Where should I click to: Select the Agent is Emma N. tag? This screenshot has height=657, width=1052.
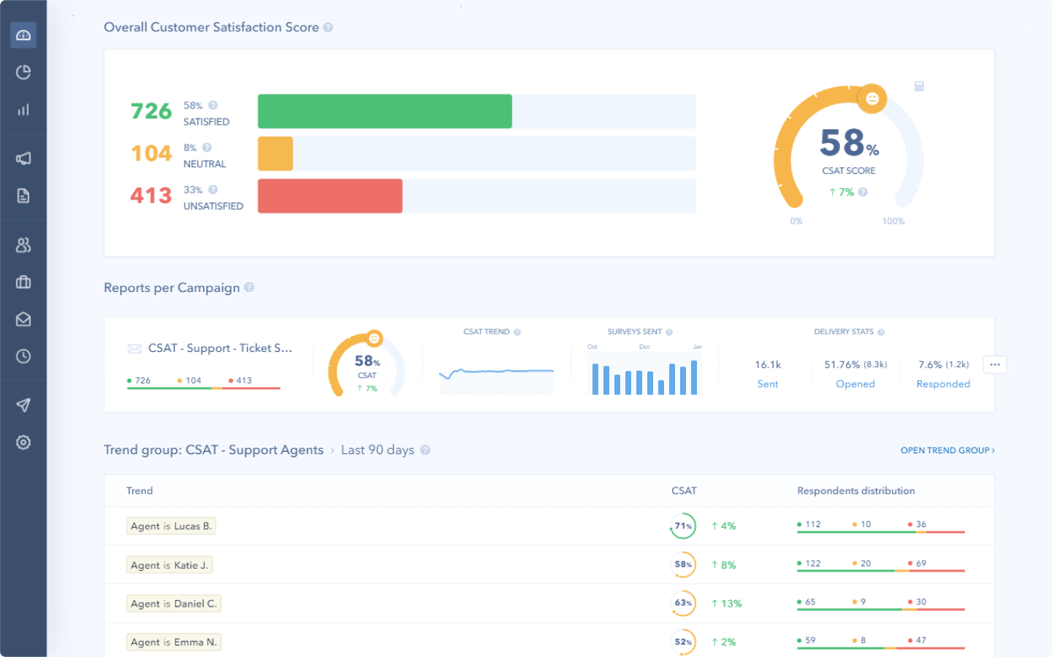(x=173, y=642)
